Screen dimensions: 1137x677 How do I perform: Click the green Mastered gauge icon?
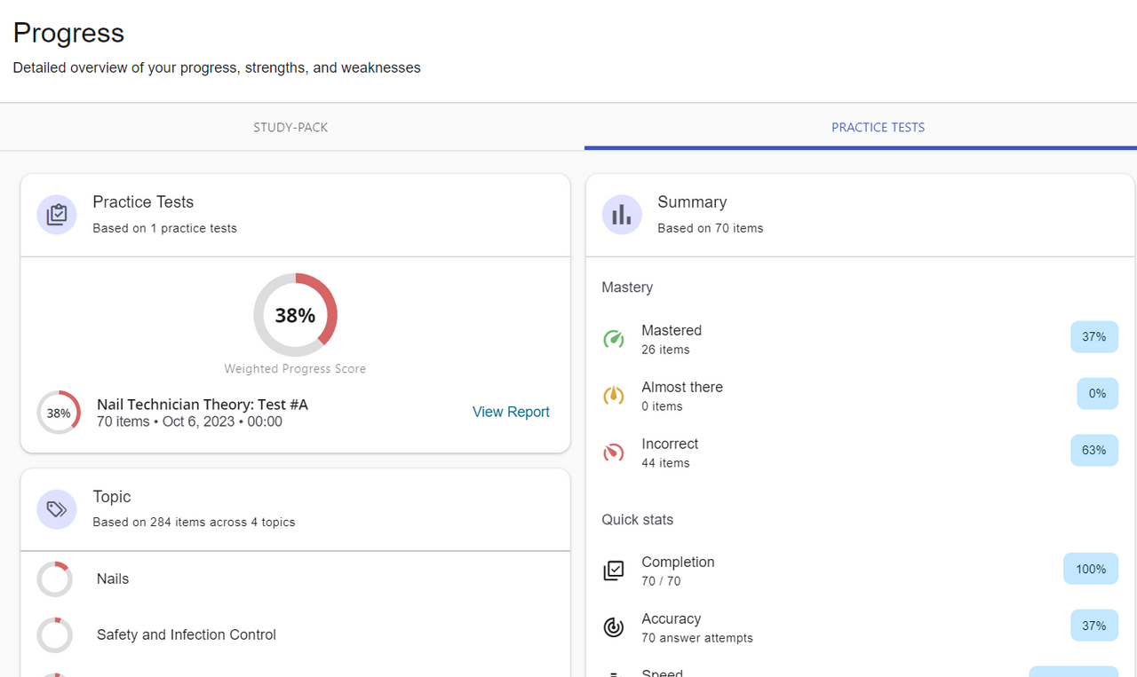click(x=614, y=339)
